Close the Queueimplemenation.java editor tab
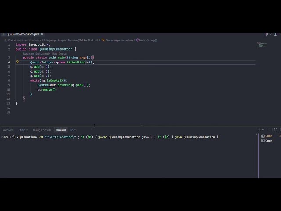This screenshot has width=281, height=211. coord(42,34)
